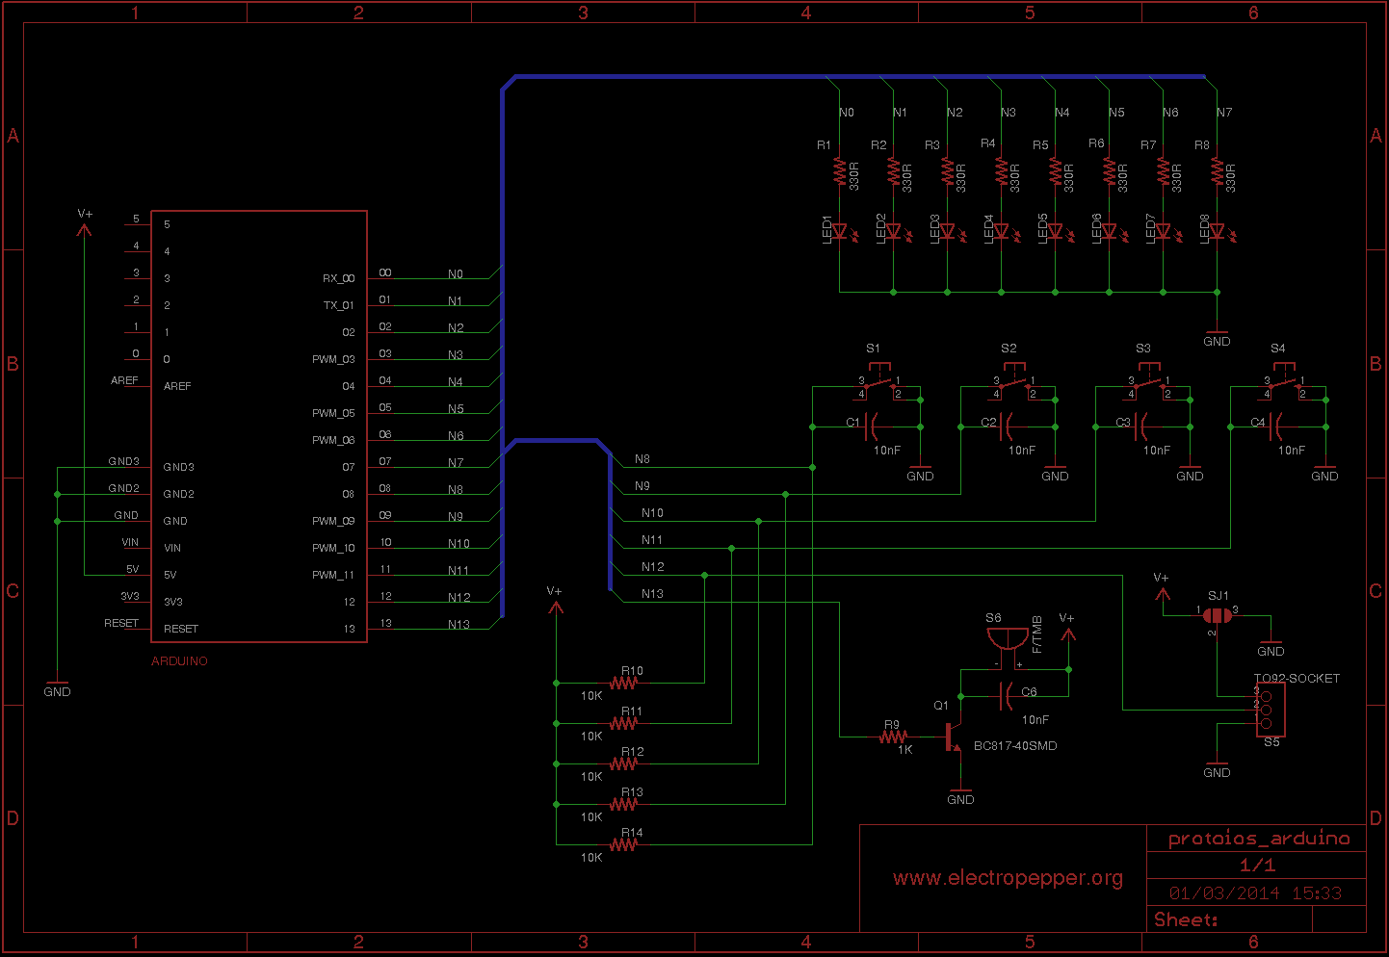Pick capacitor C2 10nF symbol
The image size is (1389, 957).
tap(1008, 426)
